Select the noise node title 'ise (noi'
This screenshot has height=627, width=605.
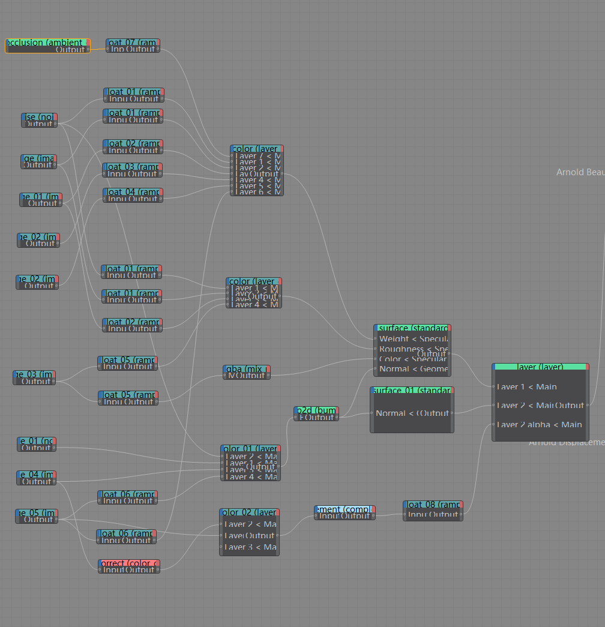point(39,117)
